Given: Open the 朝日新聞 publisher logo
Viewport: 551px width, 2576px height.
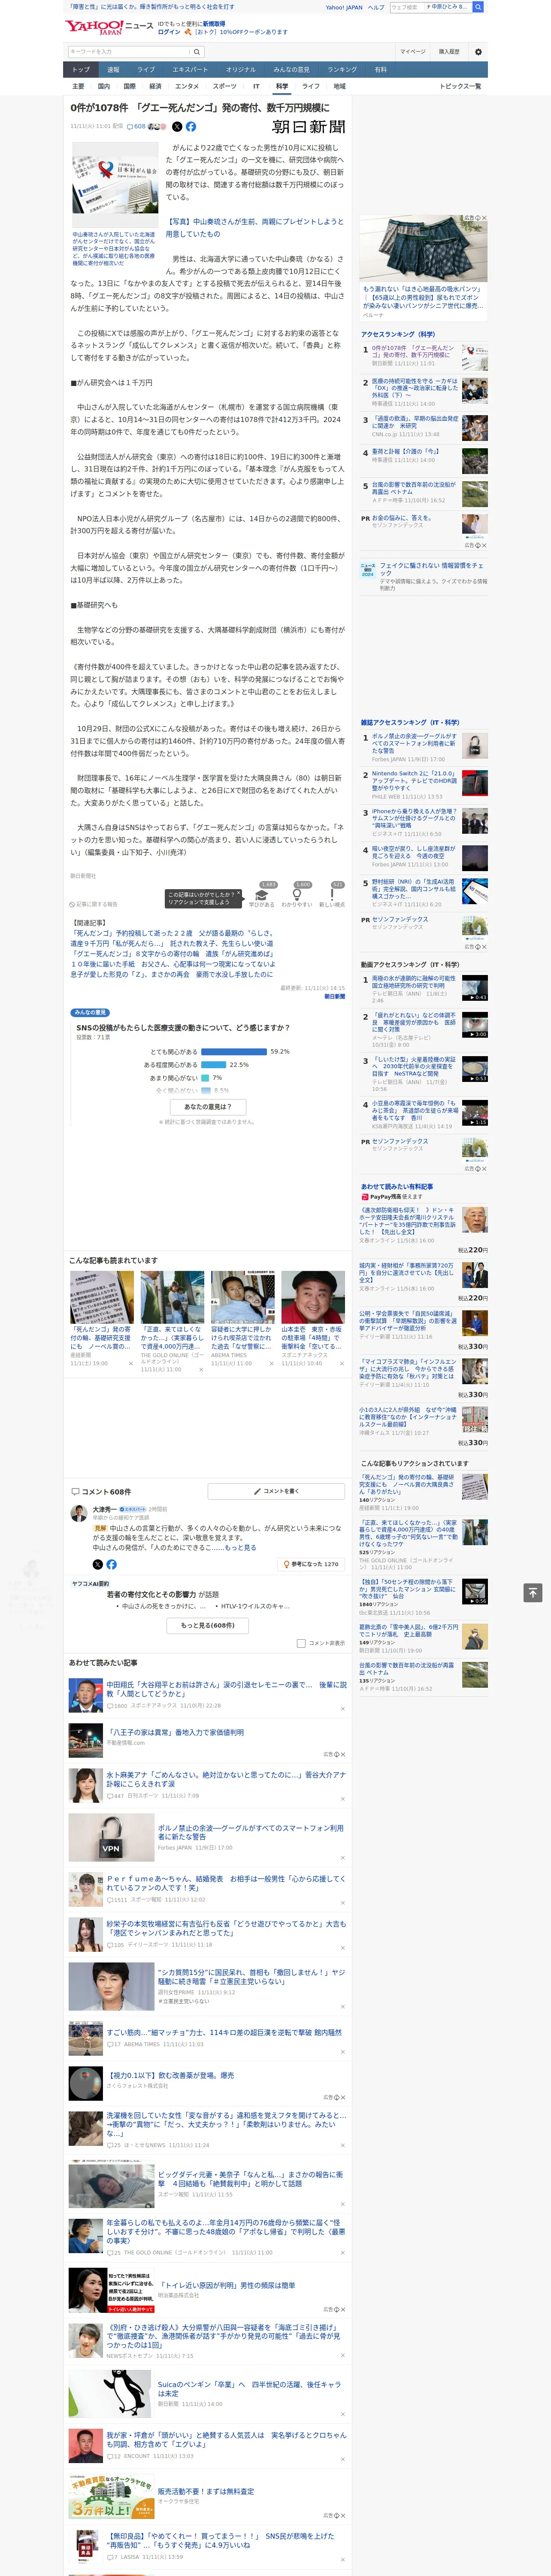Looking at the screenshot, I should 308,127.
